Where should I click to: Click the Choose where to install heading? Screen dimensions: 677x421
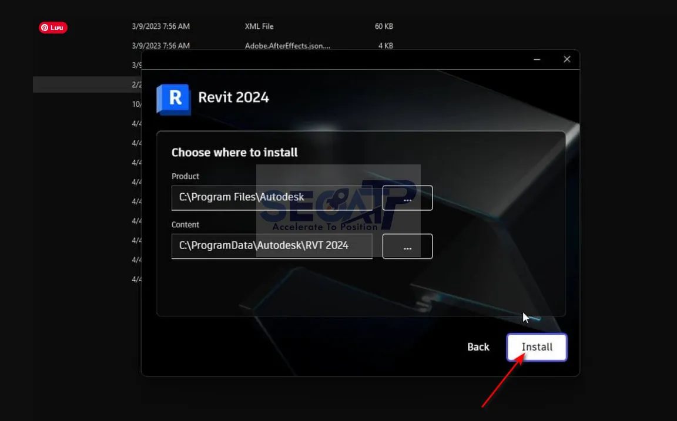coord(234,152)
